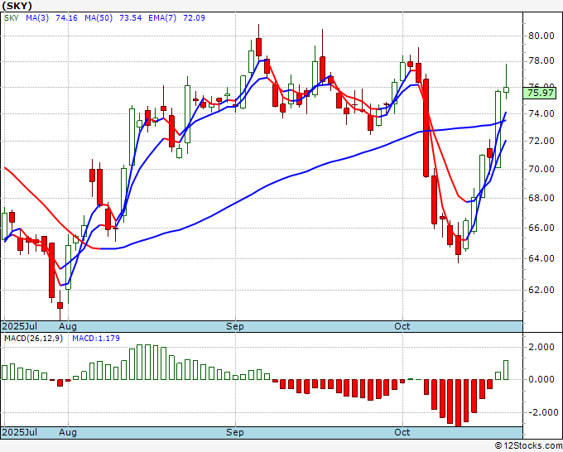Click the last green MACD histogram bar
Viewport: 563px width, 452px height.
[506, 370]
